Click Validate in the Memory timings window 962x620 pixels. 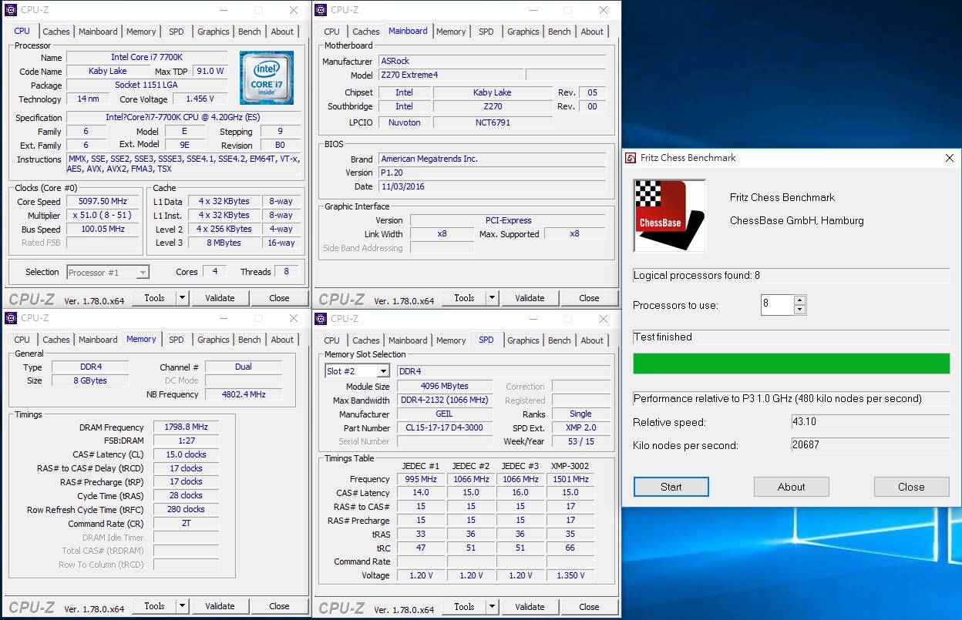point(220,606)
